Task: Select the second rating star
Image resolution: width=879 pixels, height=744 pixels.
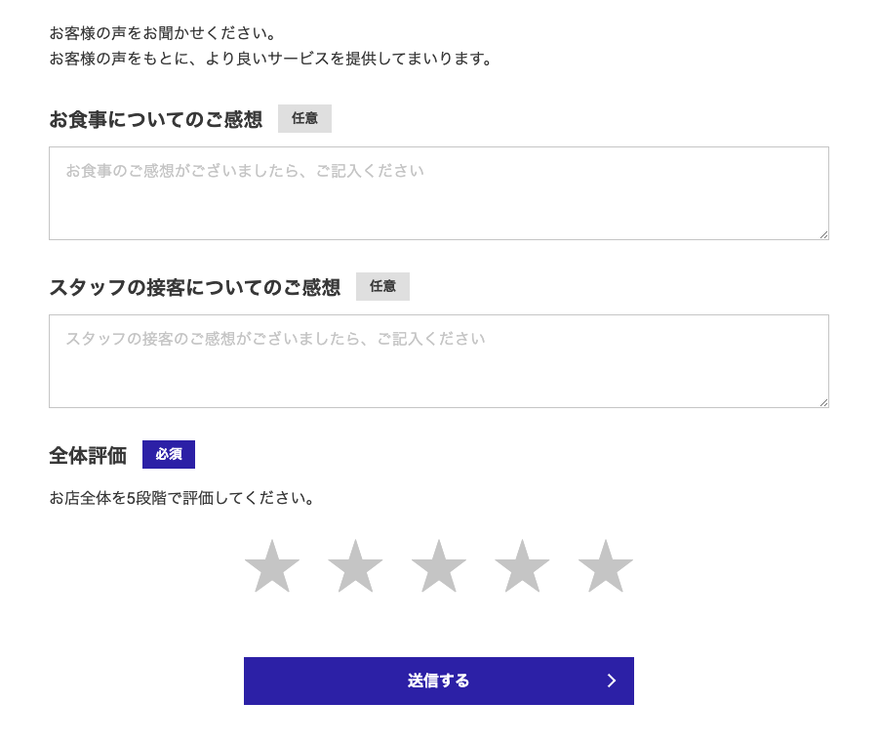Action: point(355,567)
